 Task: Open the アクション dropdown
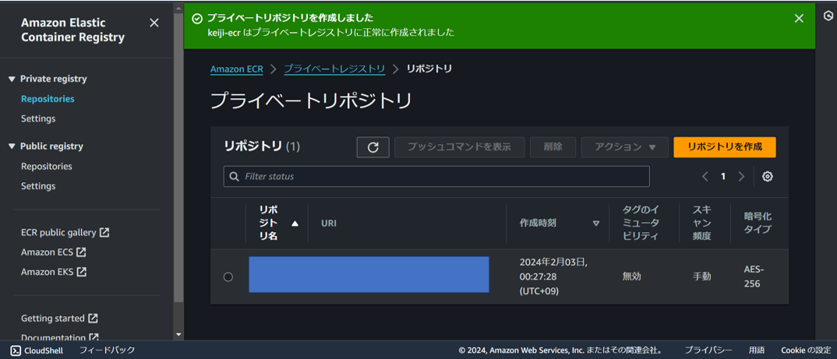(x=624, y=147)
